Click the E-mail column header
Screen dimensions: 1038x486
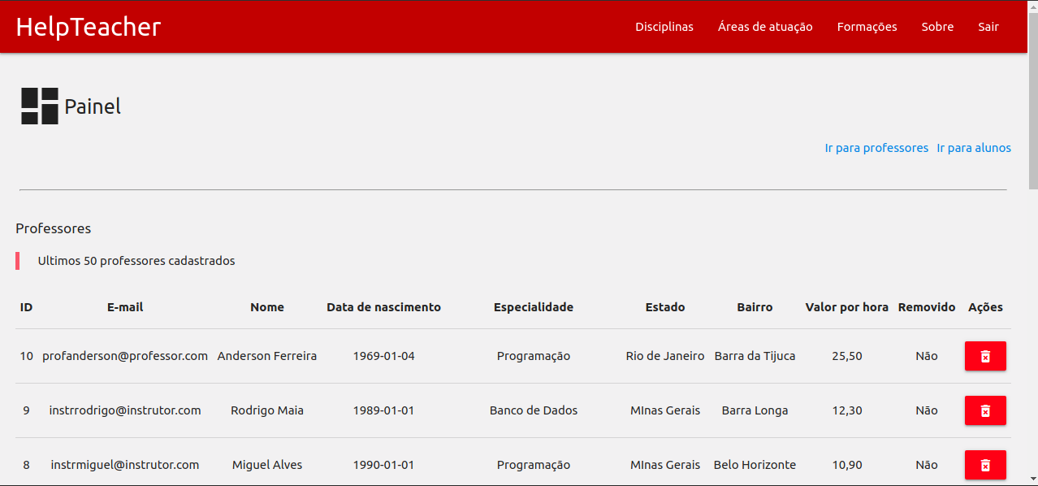125,307
